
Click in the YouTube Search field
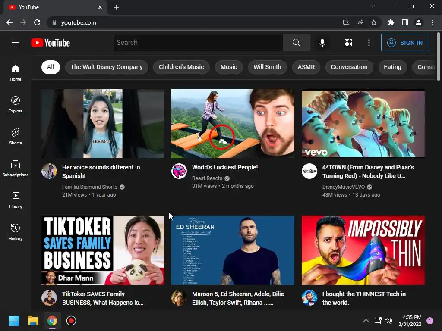pos(198,43)
